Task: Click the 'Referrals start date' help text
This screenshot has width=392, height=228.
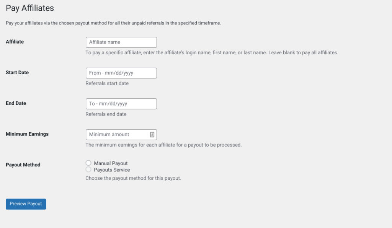Action: point(107,83)
